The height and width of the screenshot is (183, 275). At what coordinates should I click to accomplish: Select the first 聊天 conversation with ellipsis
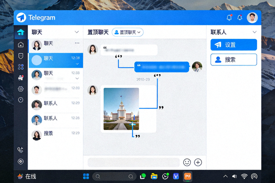56,45
